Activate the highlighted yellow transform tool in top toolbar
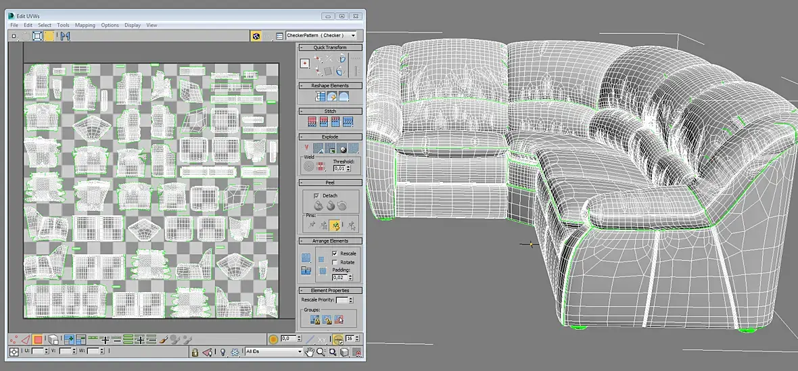Screen dimensions: 798x371 click(49, 36)
